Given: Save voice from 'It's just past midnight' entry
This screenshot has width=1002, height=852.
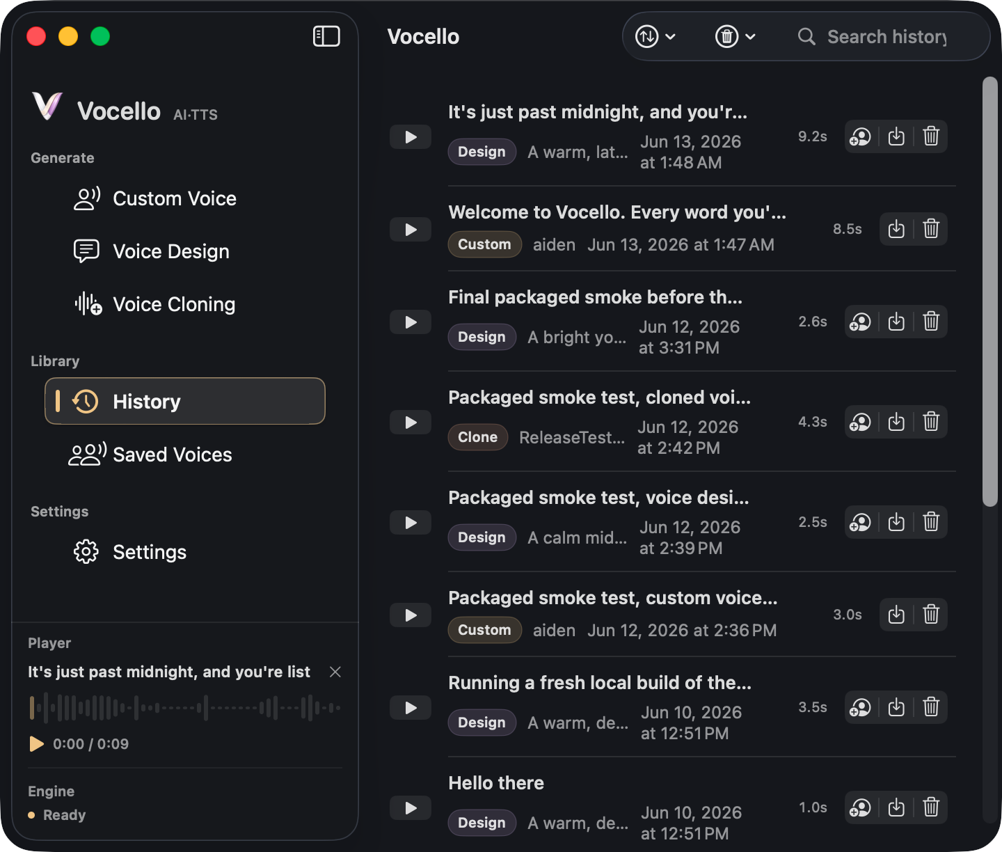Looking at the screenshot, I should 861,136.
